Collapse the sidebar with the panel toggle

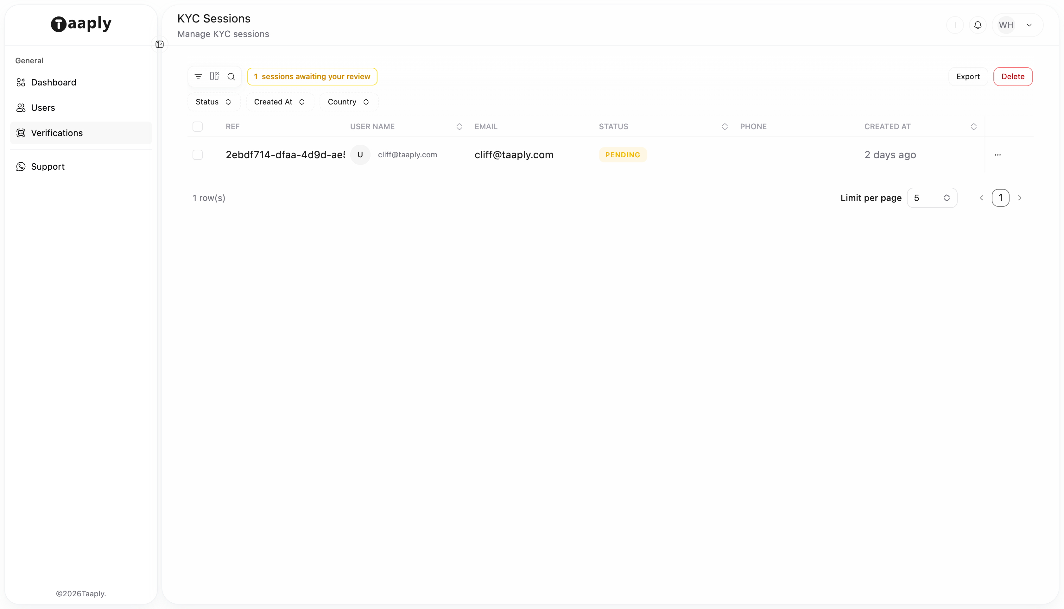click(x=159, y=44)
